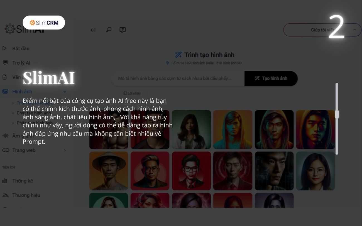Select the Hình ảnh sidebar menu

pyautogui.click(x=35, y=92)
